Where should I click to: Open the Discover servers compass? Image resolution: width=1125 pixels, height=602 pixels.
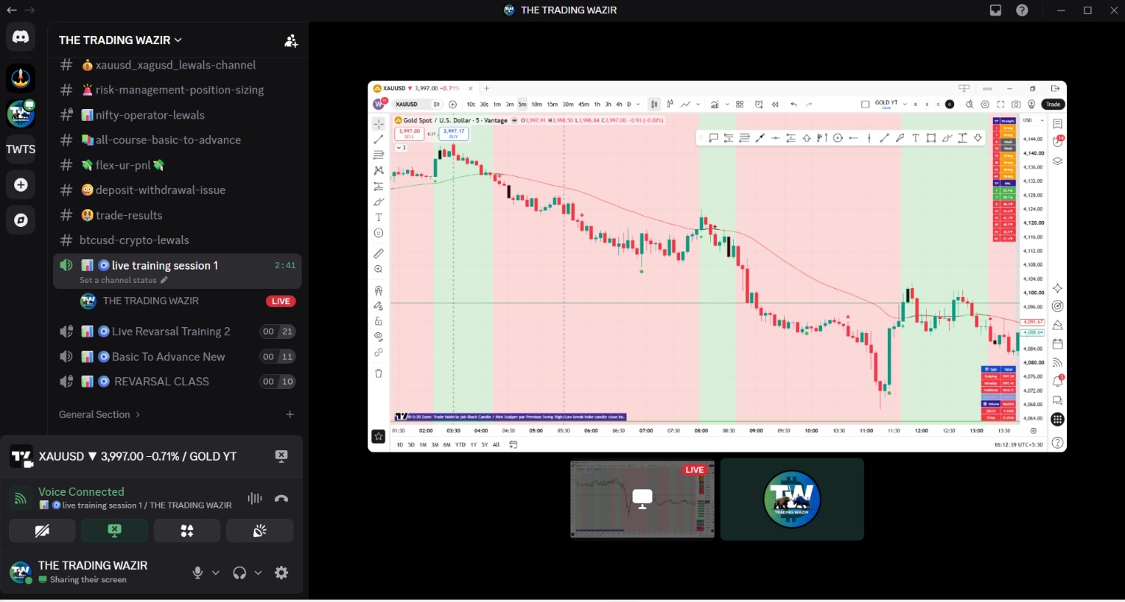(x=21, y=220)
